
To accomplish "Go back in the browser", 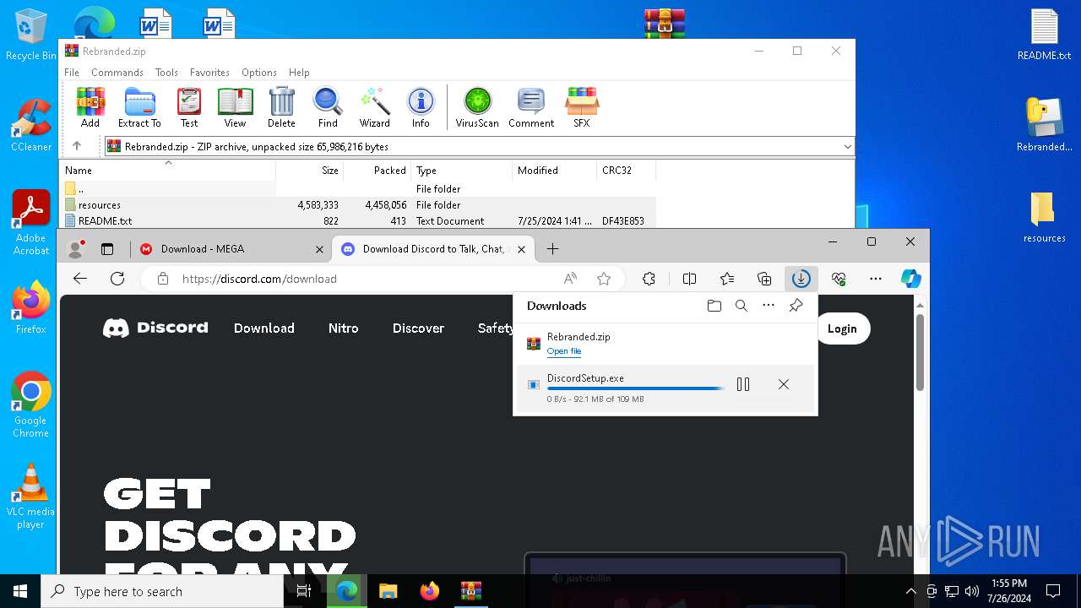I will click(80, 279).
